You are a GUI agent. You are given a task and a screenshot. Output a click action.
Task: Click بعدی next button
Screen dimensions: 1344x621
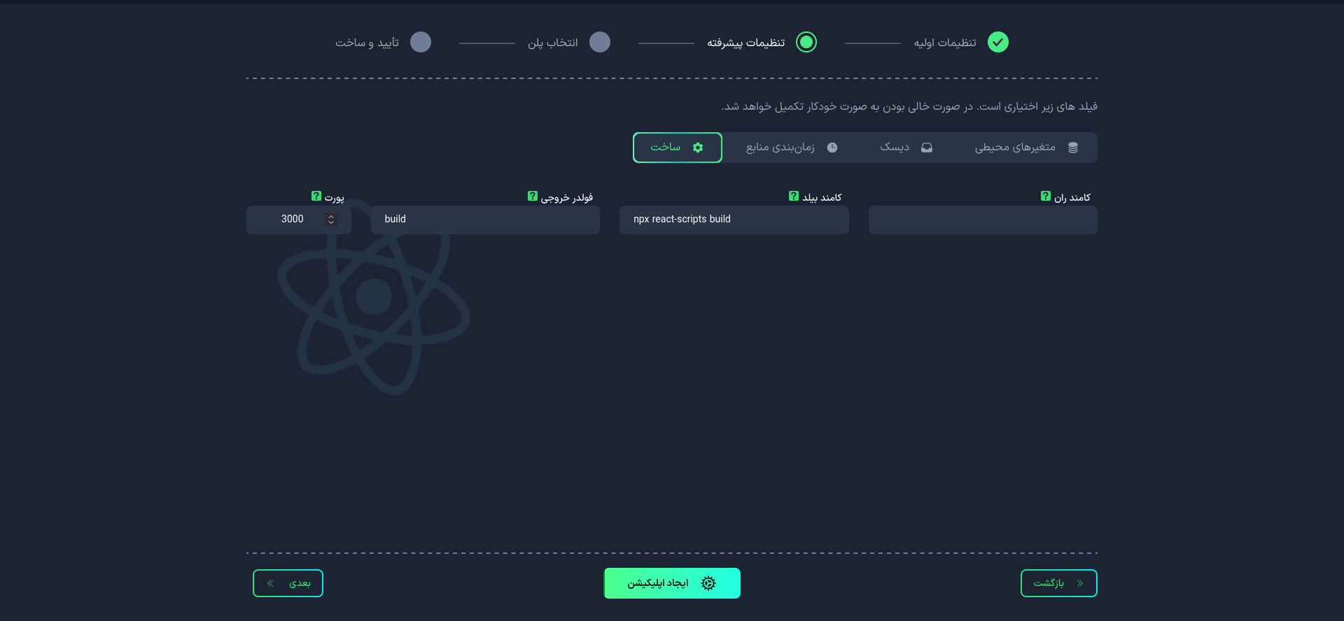[x=288, y=583]
